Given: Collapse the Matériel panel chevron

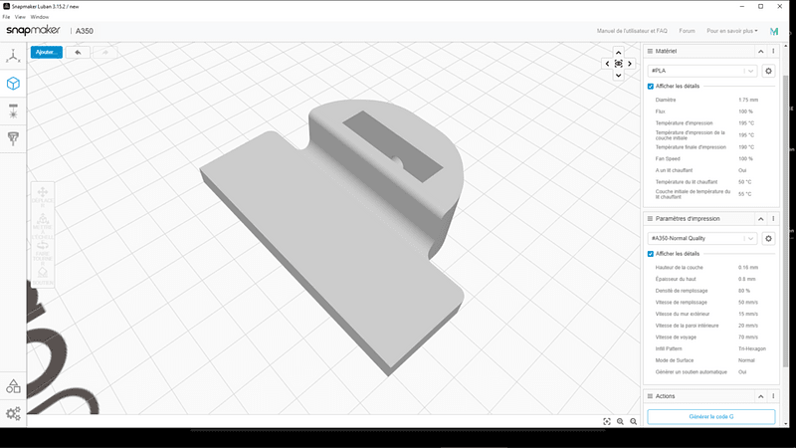Looking at the screenshot, I should (760, 52).
